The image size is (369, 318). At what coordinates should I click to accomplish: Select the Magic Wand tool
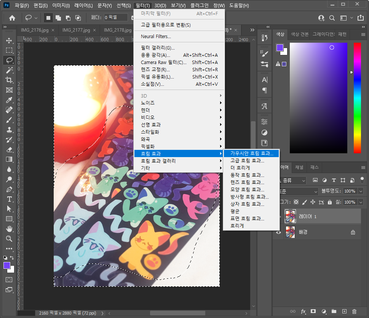[x=9, y=70]
